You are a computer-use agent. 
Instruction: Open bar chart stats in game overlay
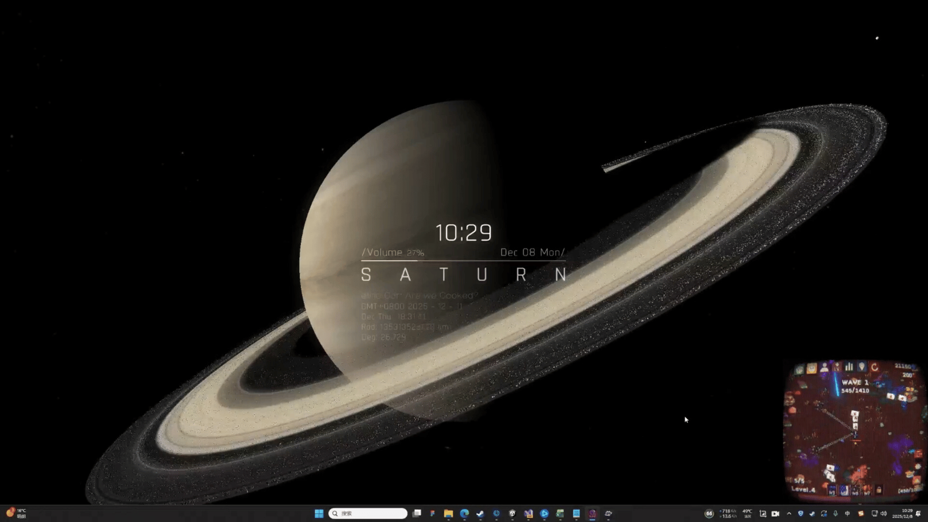coord(849,367)
